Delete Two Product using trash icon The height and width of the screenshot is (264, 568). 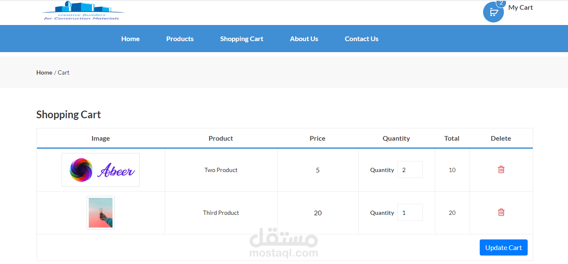[501, 170]
